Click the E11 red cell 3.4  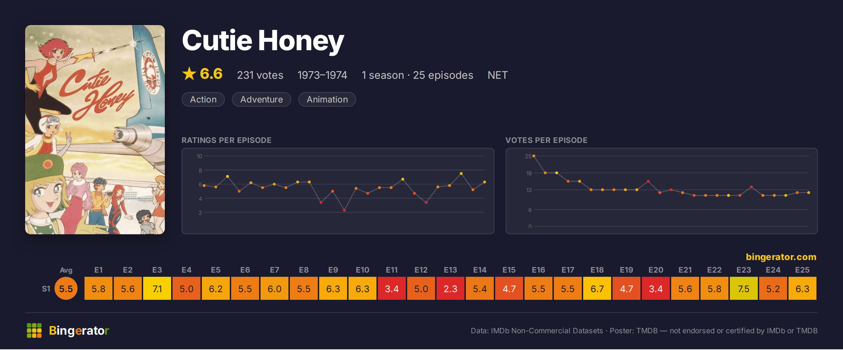[x=392, y=289]
